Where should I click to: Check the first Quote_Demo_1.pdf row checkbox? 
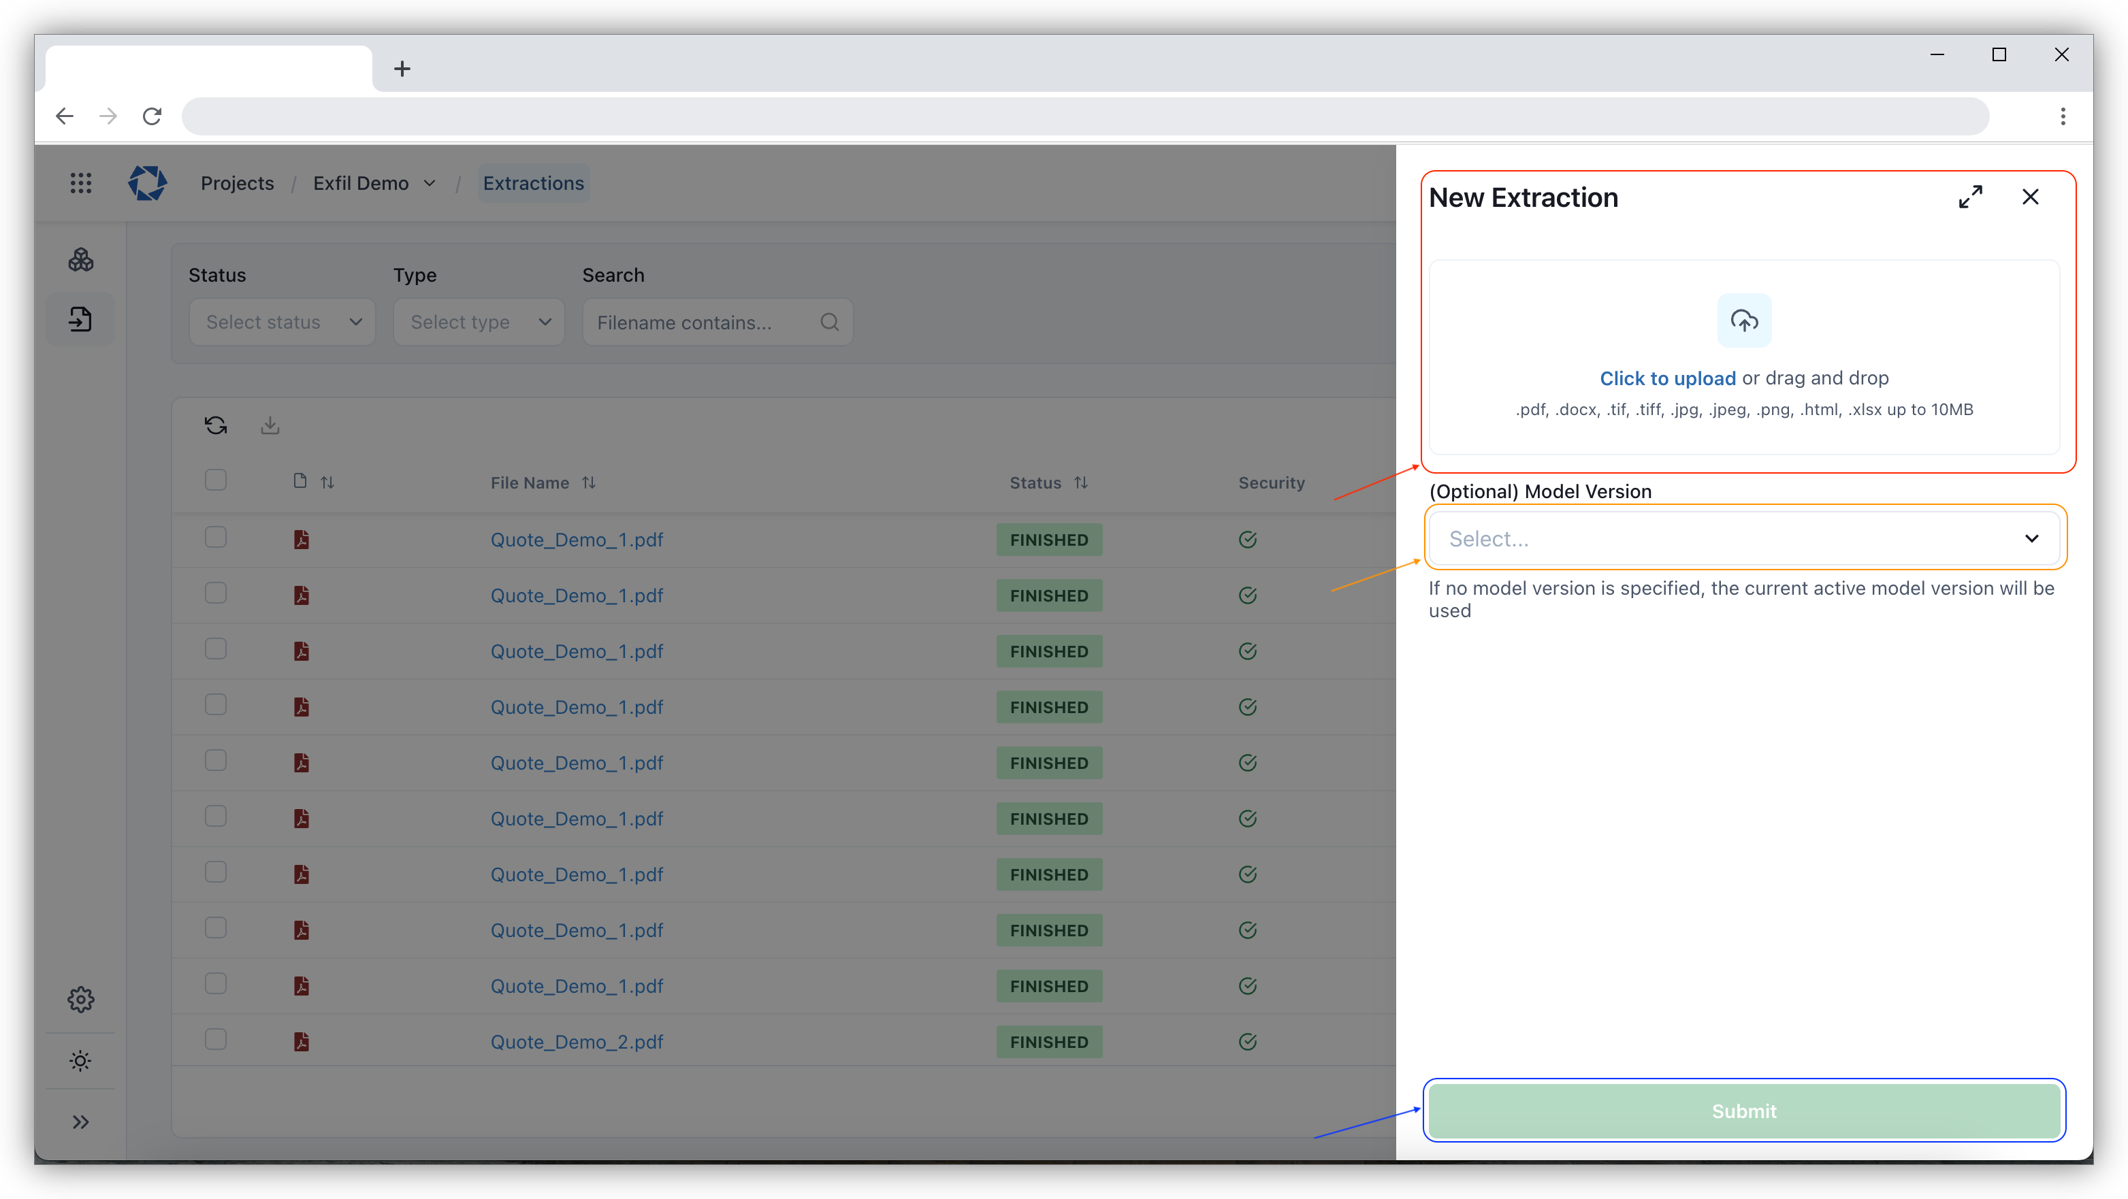click(216, 538)
